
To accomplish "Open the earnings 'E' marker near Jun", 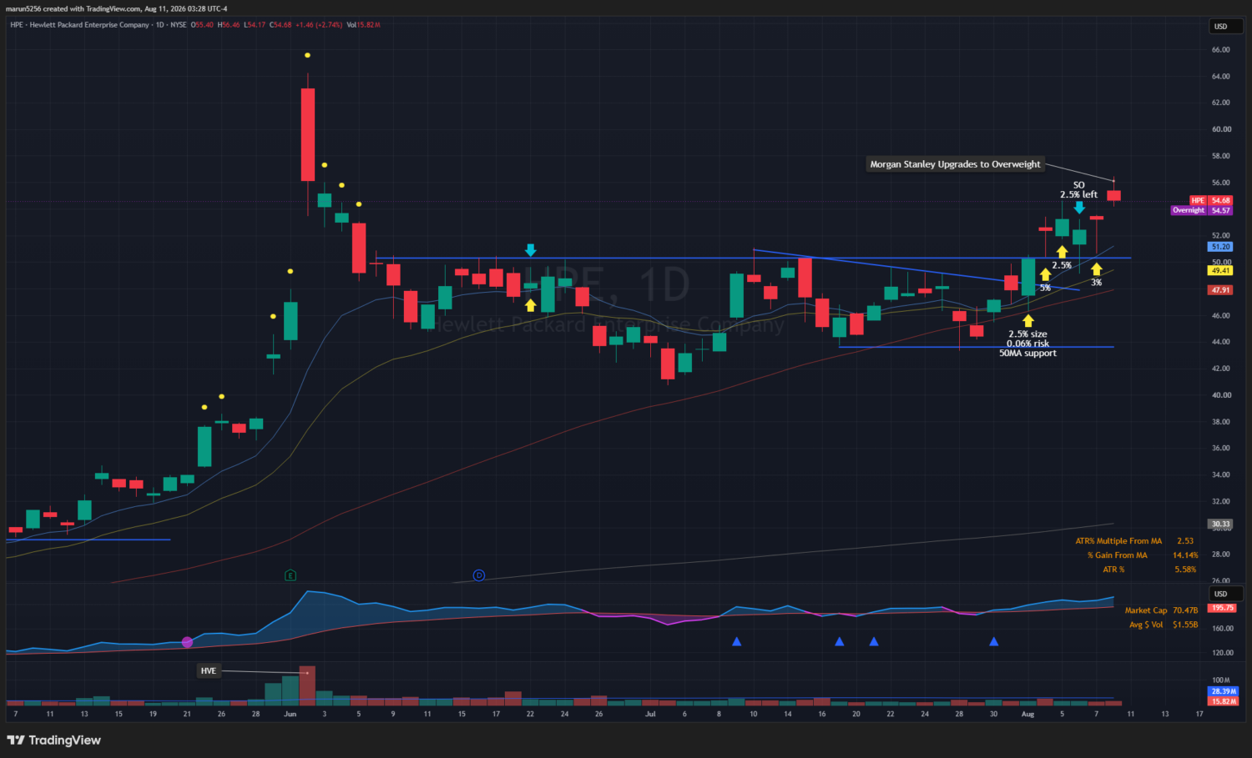I will click(290, 575).
